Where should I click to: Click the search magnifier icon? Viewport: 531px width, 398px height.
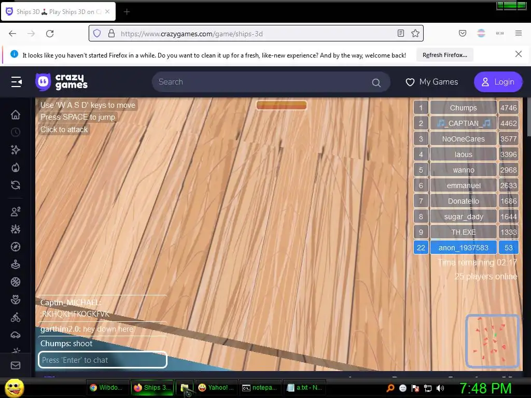click(x=376, y=82)
